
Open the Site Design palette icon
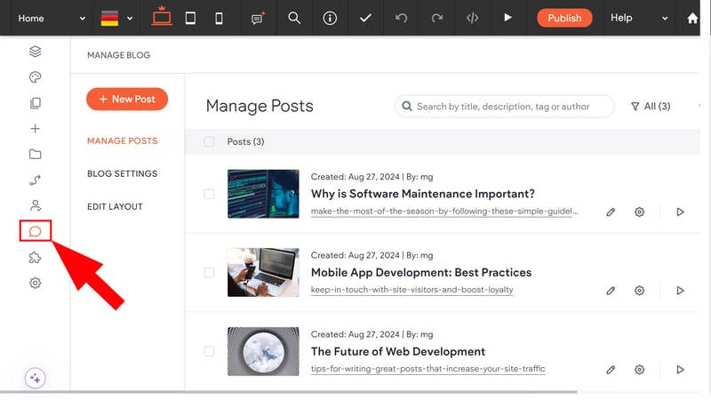point(35,77)
